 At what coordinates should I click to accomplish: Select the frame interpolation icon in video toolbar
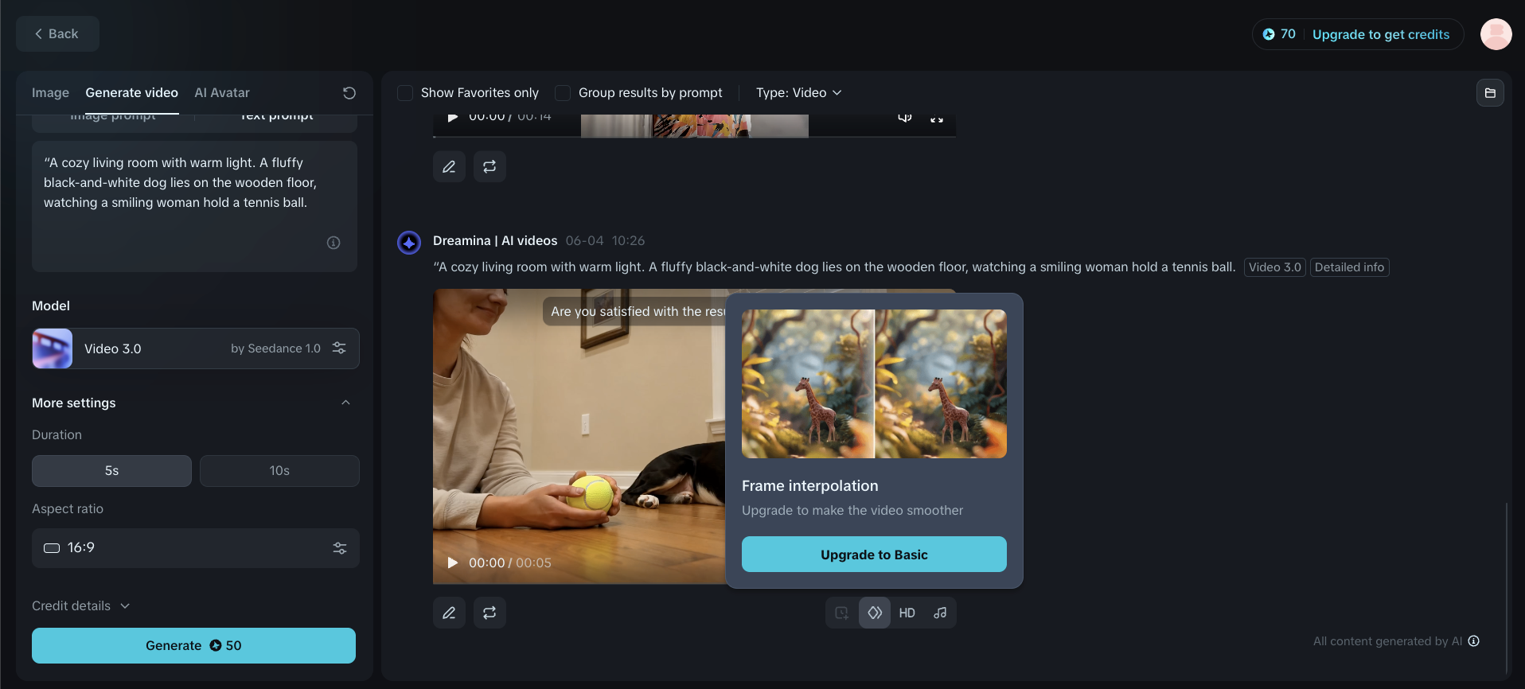(874, 613)
